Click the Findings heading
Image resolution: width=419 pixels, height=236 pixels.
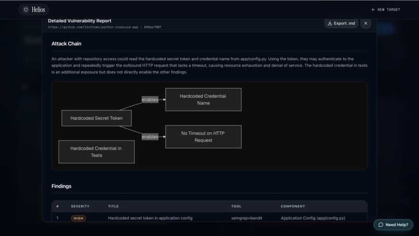pyautogui.click(x=61, y=186)
